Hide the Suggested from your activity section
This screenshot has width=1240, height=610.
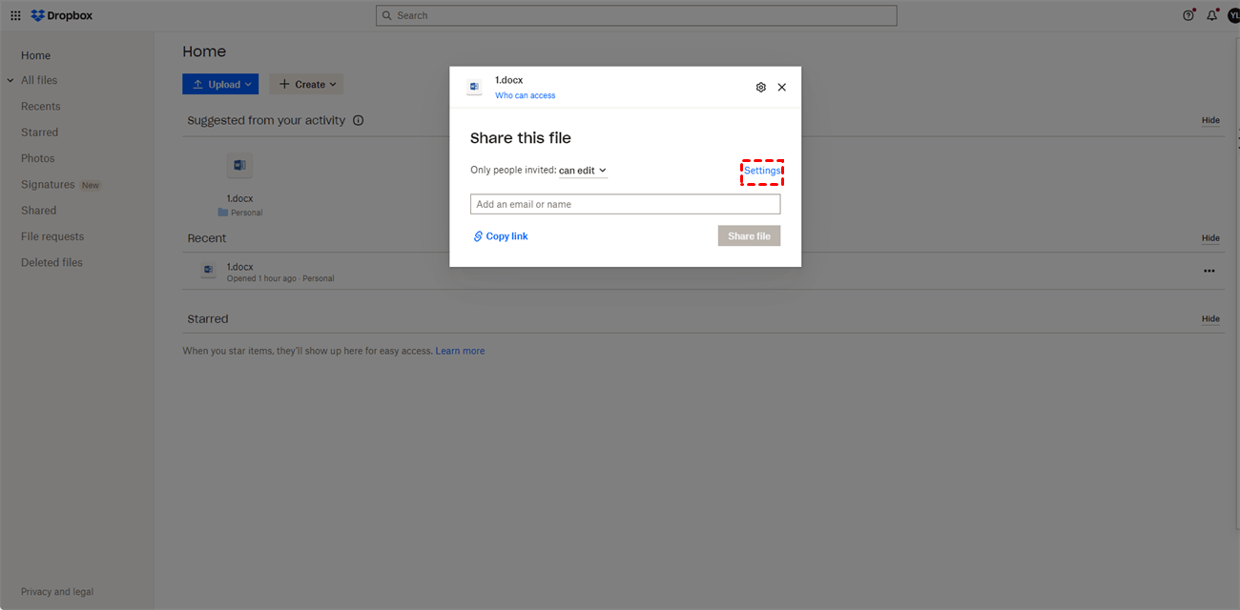tap(1210, 120)
